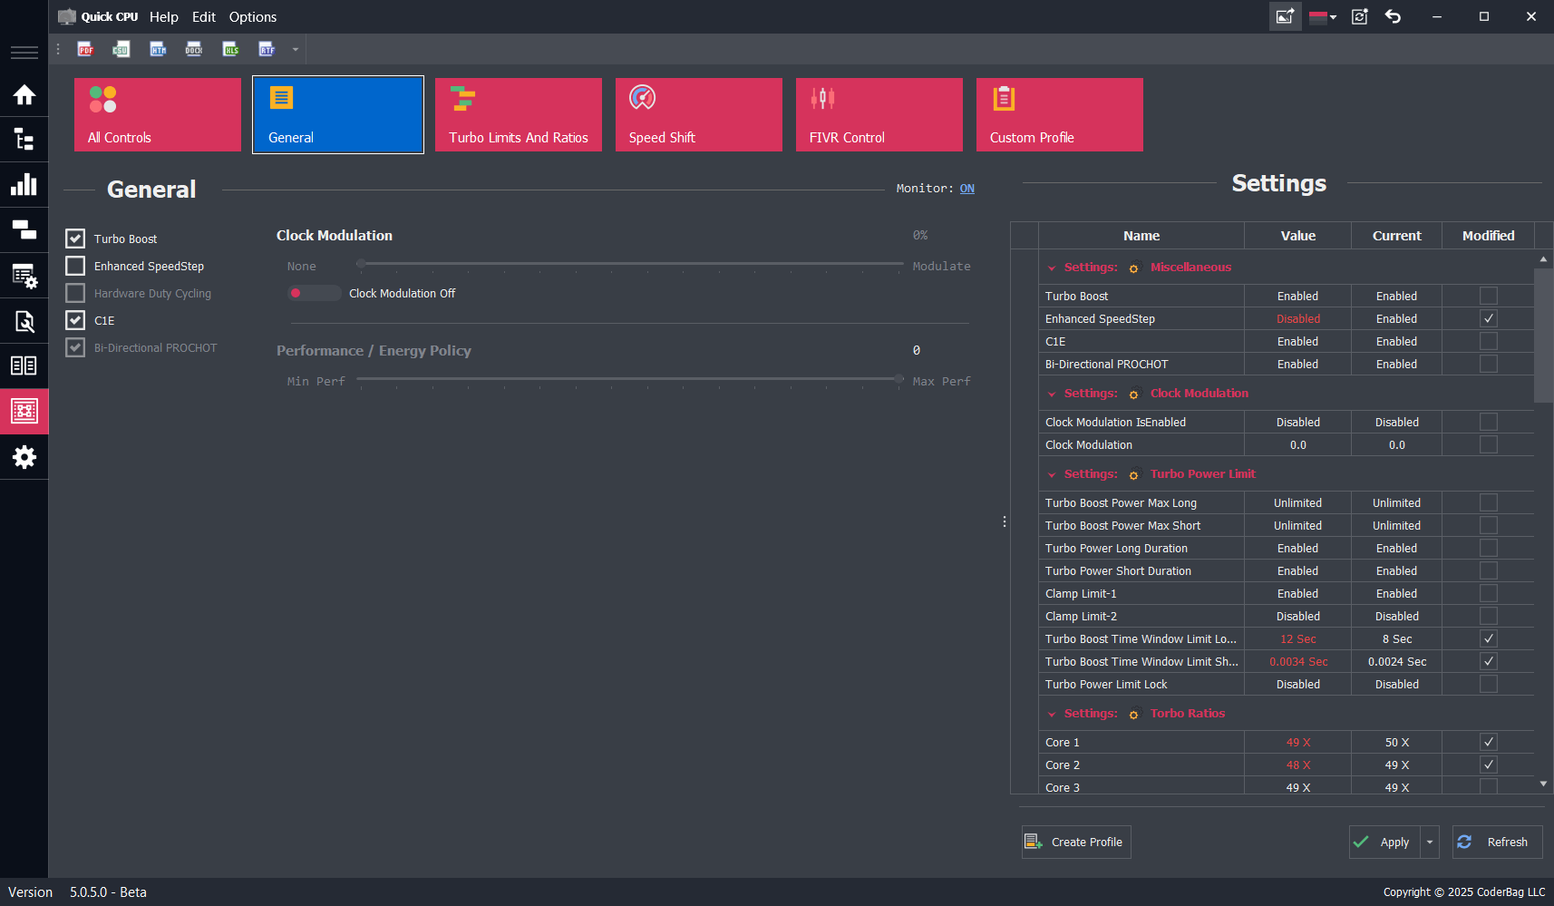Click the panel splitter dots handle
Image resolution: width=1554 pixels, height=906 pixels.
pyautogui.click(x=1005, y=521)
